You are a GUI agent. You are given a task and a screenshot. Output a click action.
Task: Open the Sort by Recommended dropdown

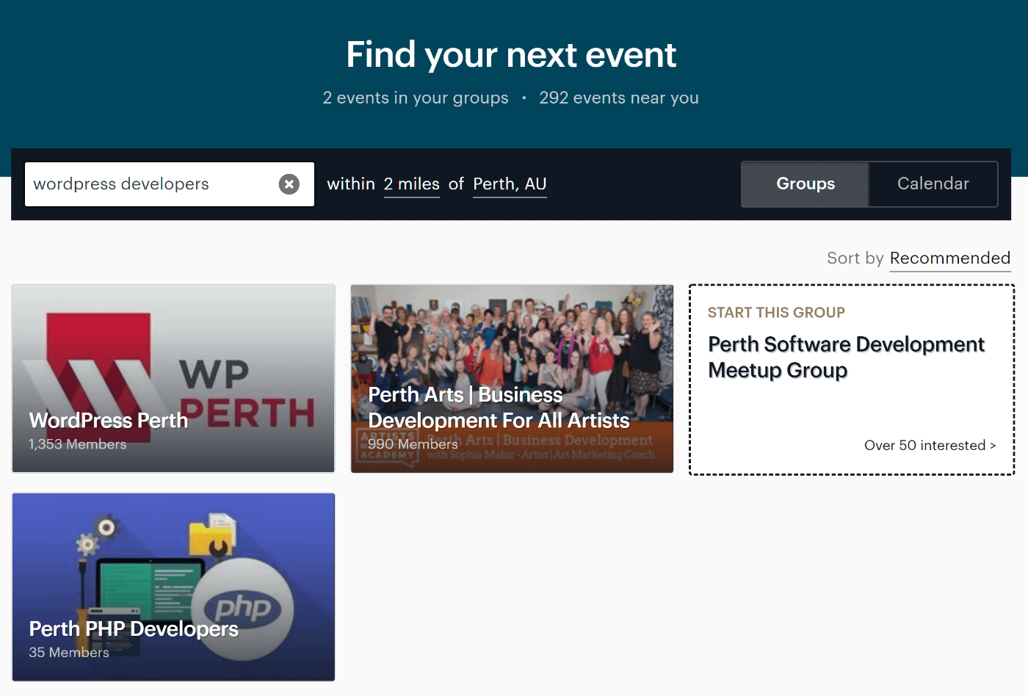[x=949, y=258]
